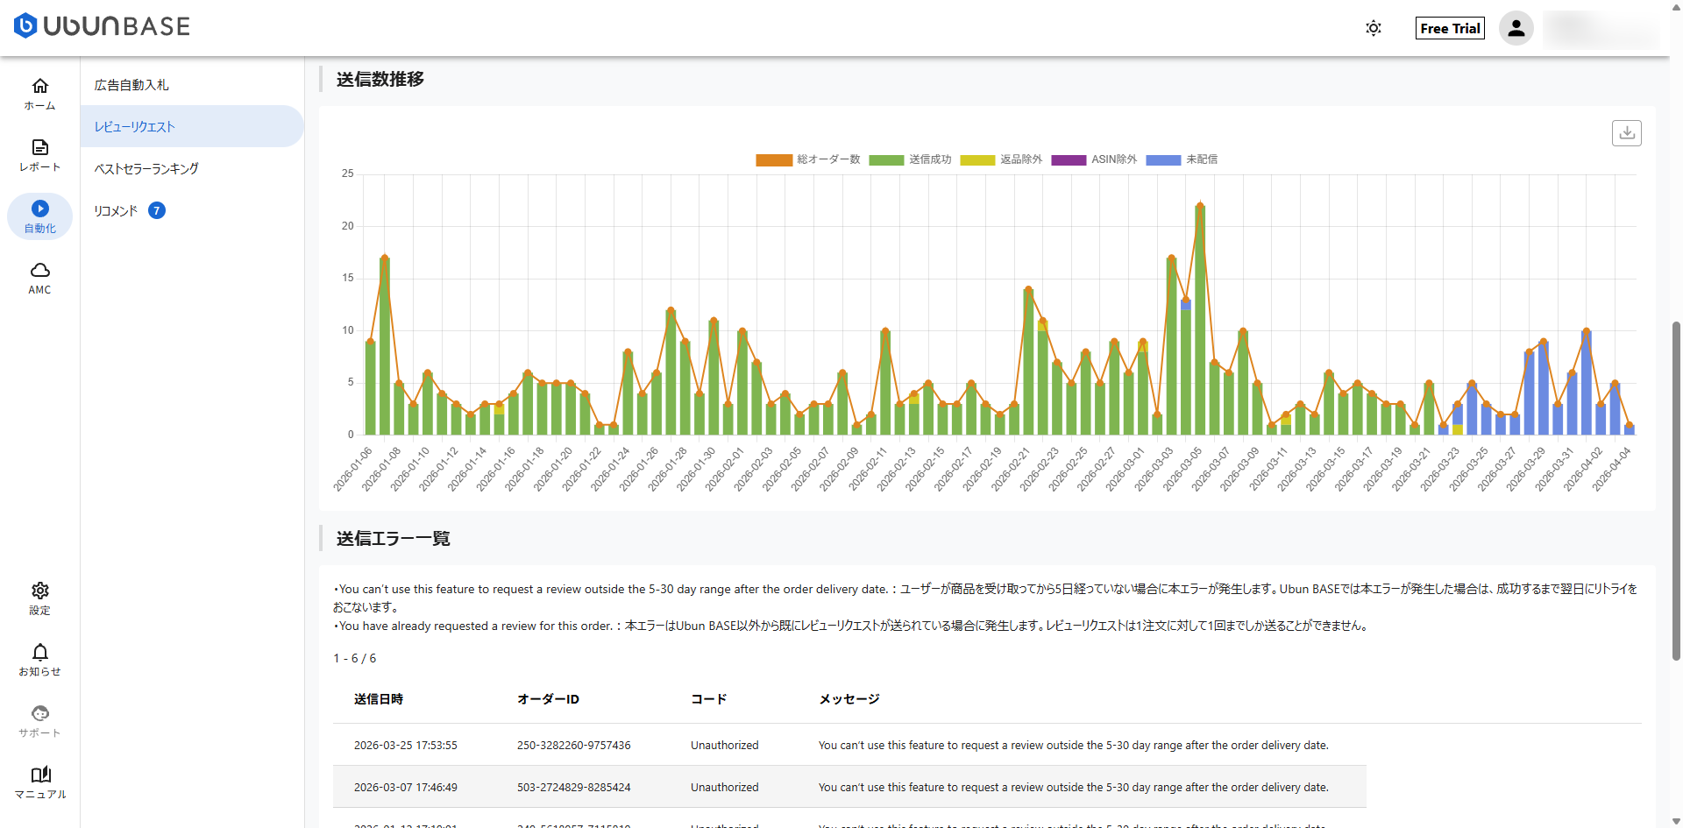Select 広告自動入札 menu item
The height and width of the screenshot is (828, 1683).
131,85
